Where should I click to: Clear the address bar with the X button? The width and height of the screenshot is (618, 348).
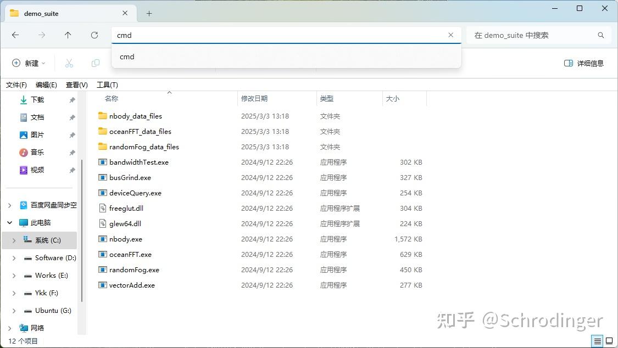click(451, 35)
